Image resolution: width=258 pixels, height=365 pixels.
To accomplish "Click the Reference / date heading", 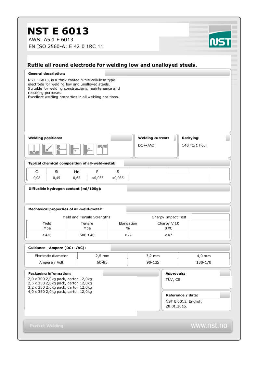I will point(182,295).
